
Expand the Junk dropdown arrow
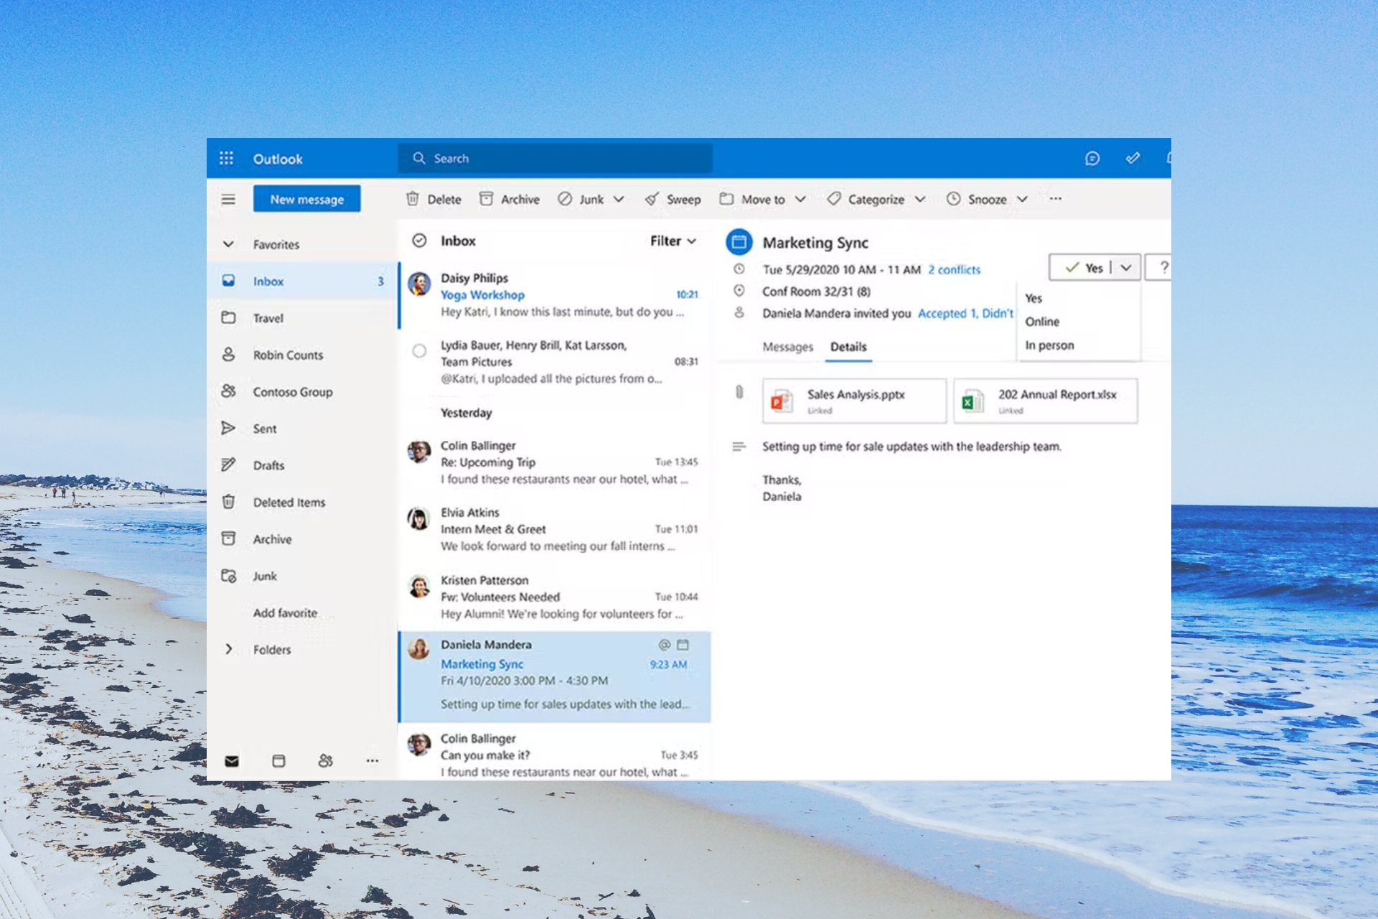(619, 199)
